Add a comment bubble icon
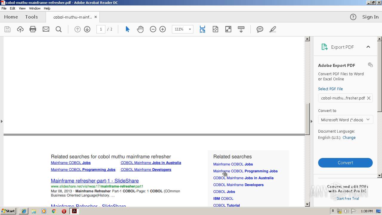382x215 pixels. (x=260, y=29)
